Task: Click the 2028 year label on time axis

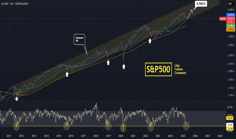Action: (x=220, y=136)
